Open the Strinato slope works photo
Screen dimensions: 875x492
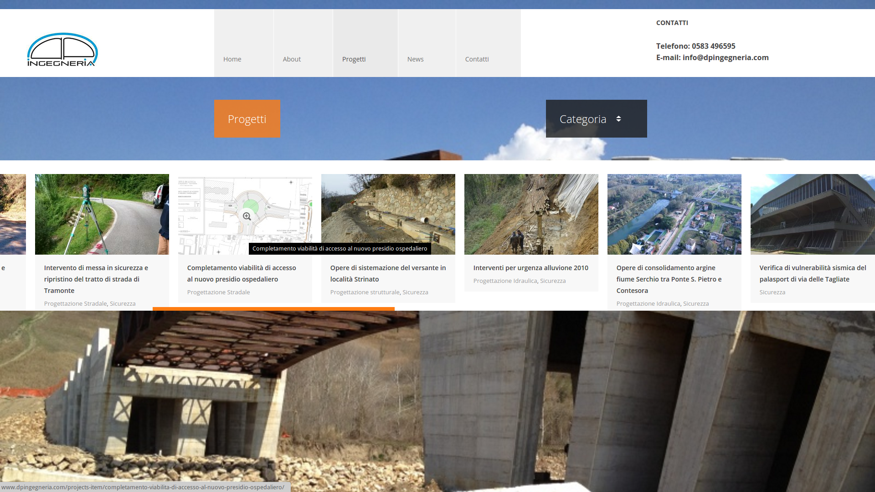click(388, 210)
